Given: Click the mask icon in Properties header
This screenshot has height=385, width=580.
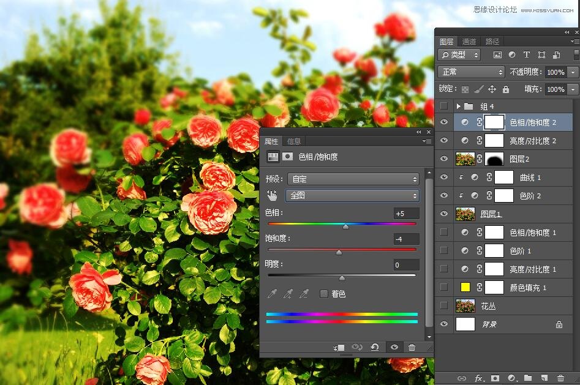Looking at the screenshot, I should point(287,157).
